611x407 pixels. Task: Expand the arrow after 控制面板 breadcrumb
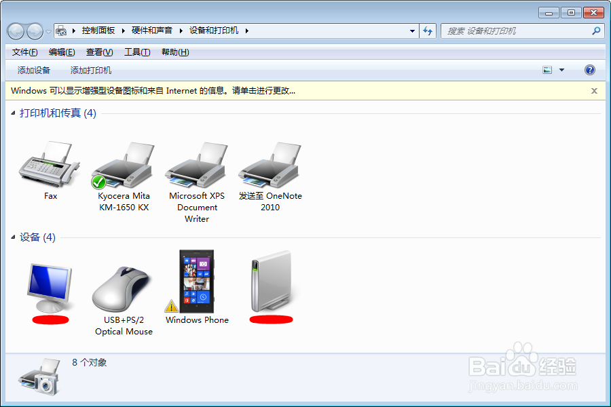click(x=123, y=31)
